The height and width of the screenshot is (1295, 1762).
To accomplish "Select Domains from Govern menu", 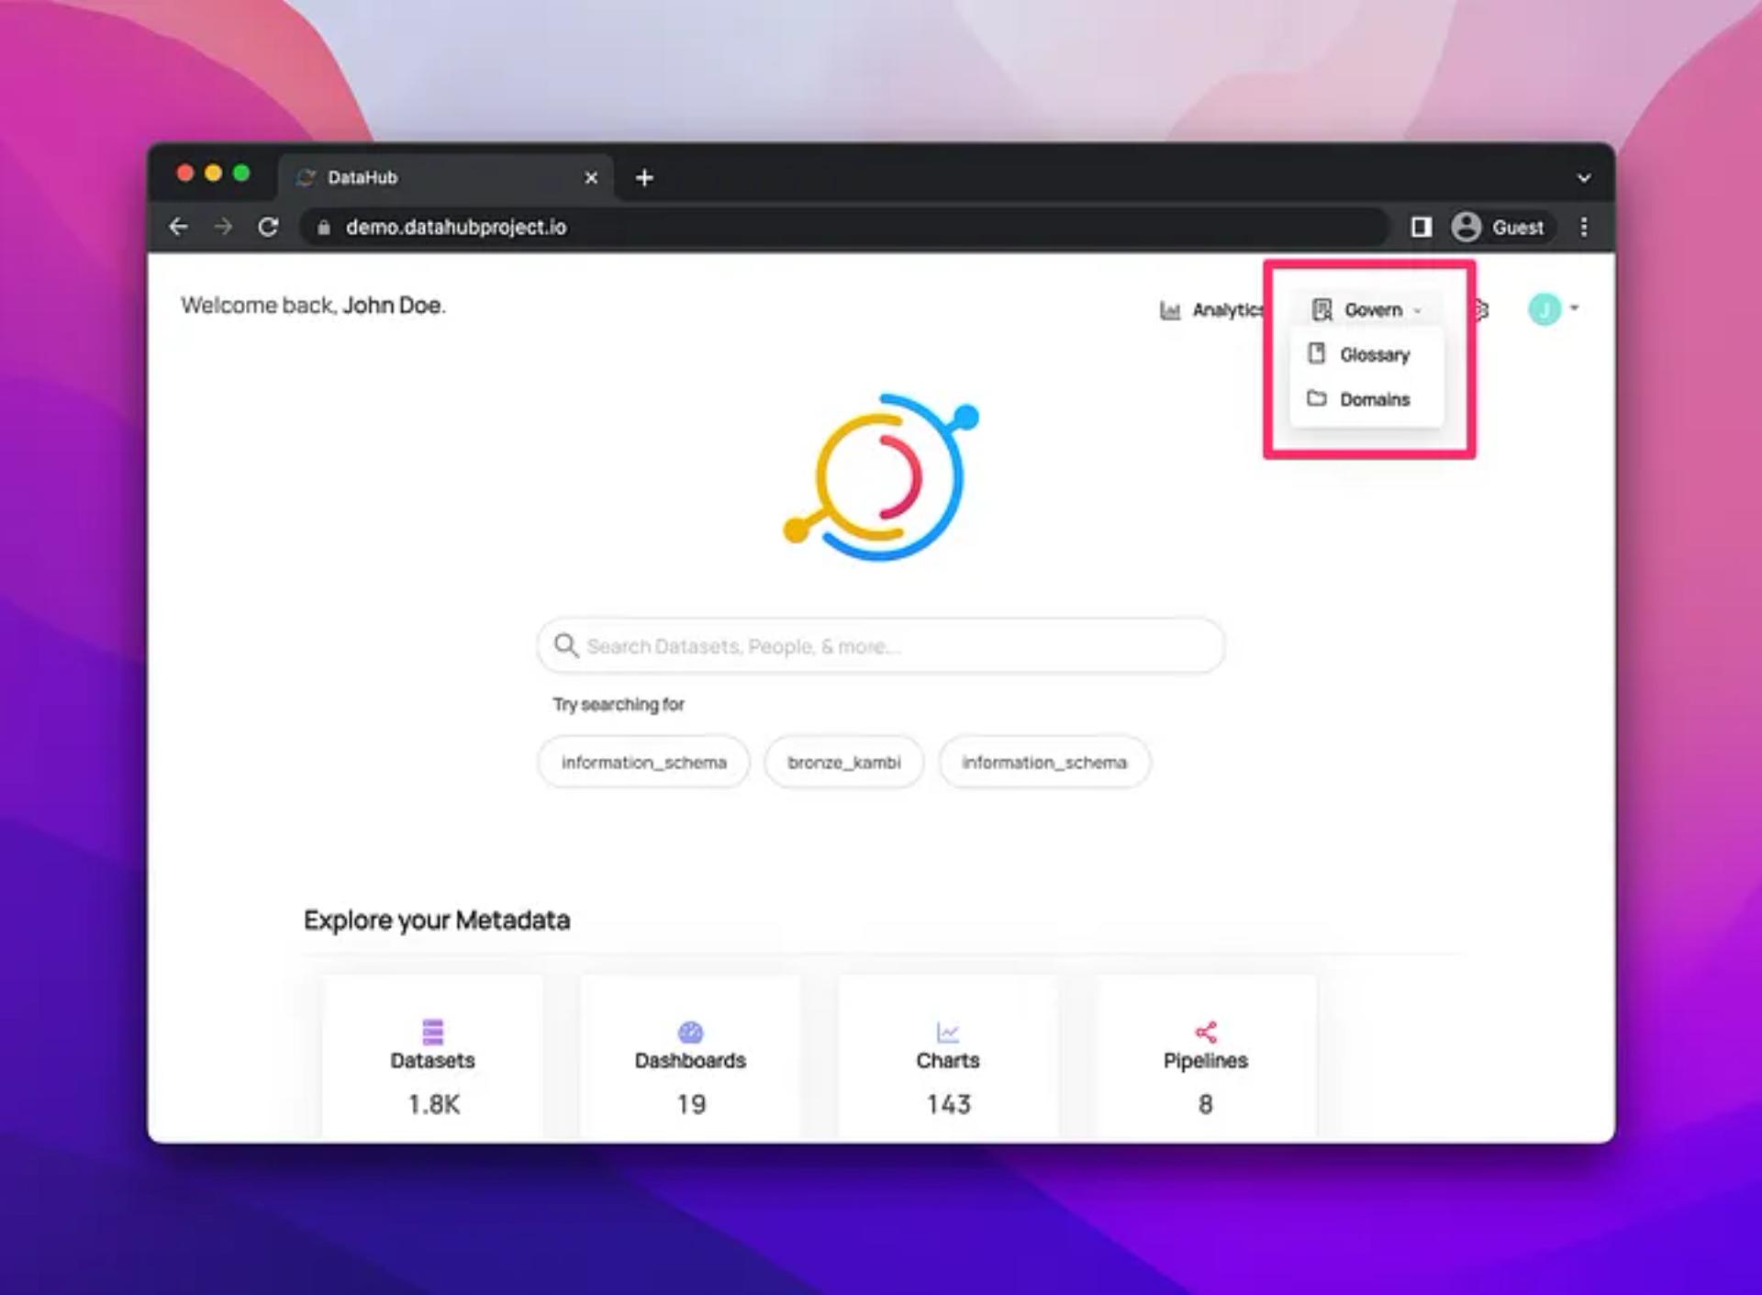I will pos(1373,399).
